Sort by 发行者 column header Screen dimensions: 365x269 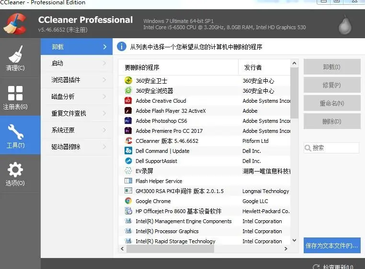[264, 67]
